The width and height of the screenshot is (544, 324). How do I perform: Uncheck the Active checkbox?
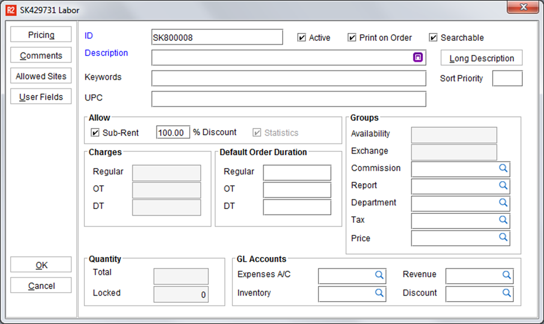coord(302,37)
